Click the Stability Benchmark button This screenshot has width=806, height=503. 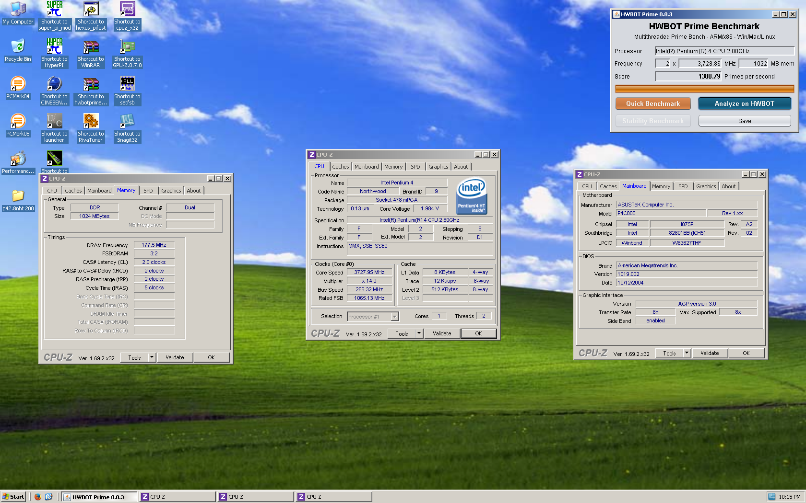(653, 121)
